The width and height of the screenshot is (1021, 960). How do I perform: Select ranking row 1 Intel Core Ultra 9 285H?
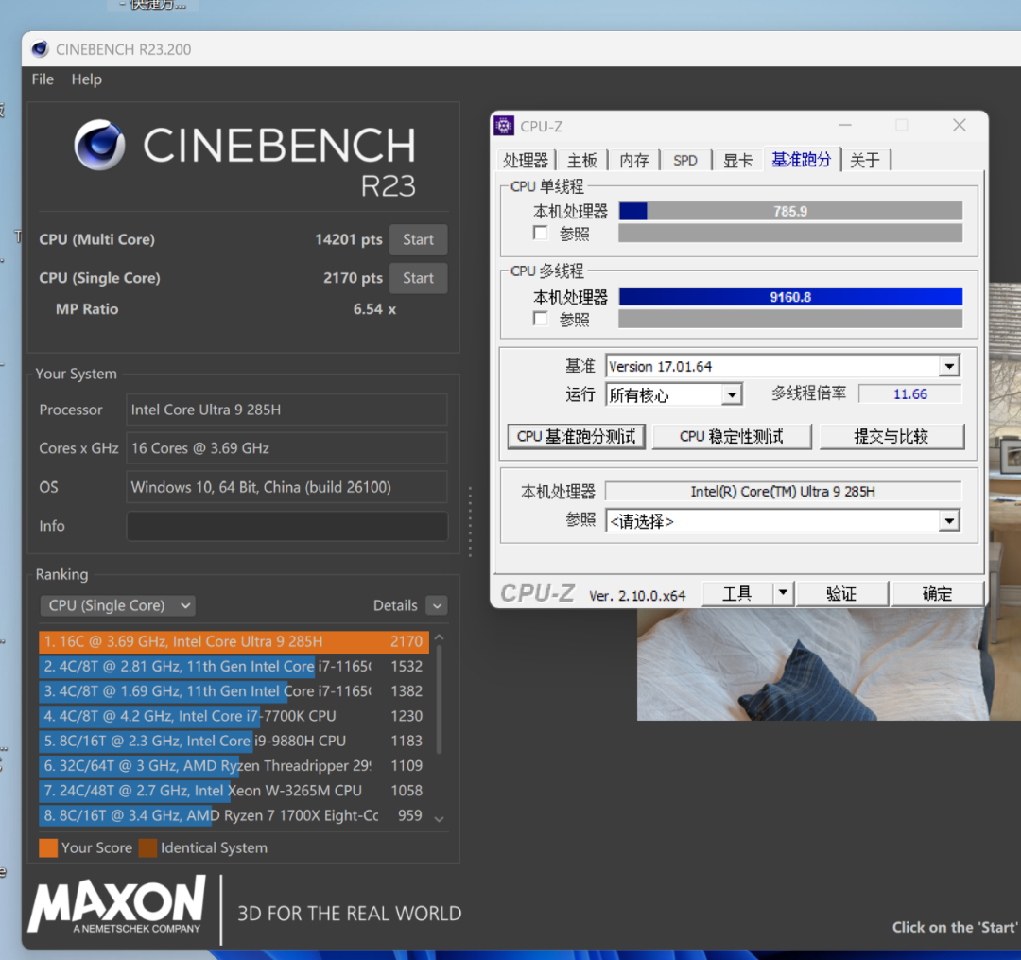234,641
